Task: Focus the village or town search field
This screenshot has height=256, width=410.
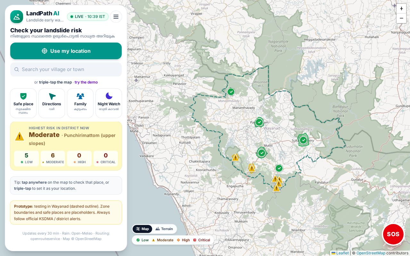Action: tap(66, 69)
